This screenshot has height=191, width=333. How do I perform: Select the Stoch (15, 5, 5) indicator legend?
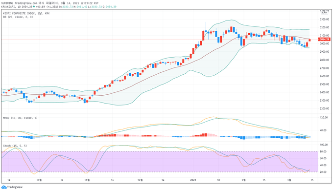click(x=15, y=146)
